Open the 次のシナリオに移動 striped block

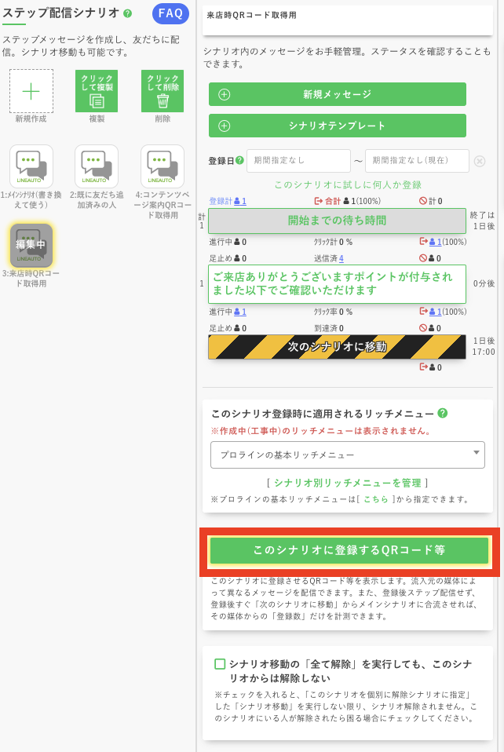click(337, 346)
